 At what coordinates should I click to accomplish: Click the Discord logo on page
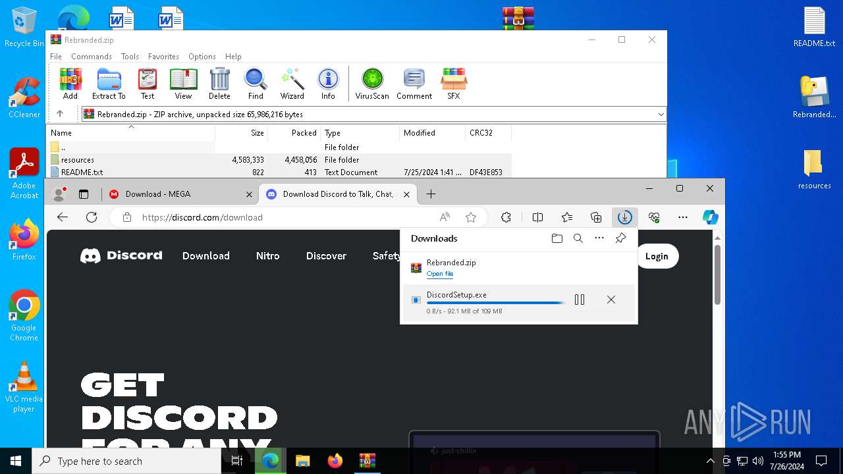pos(121,255)
